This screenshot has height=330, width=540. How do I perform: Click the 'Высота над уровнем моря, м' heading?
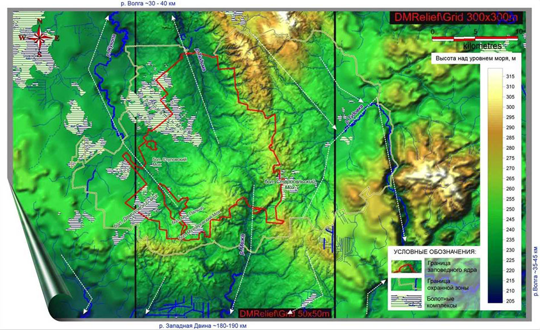(x=475, y=59)
